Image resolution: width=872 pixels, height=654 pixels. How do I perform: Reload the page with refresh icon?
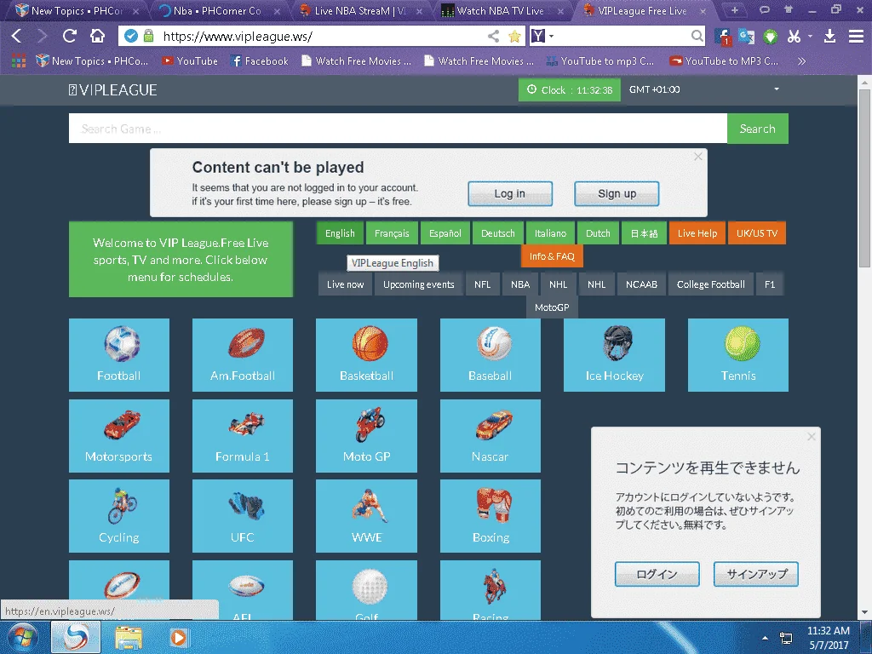[70, 36]
